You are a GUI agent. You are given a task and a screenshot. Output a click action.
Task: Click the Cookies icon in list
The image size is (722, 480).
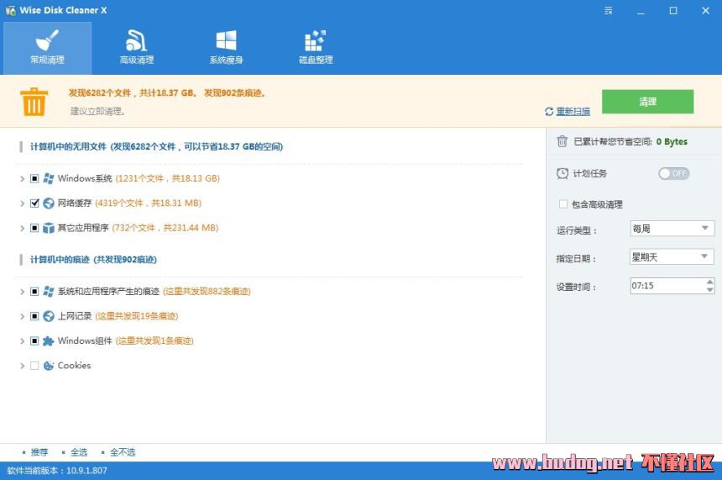[49, 366]
